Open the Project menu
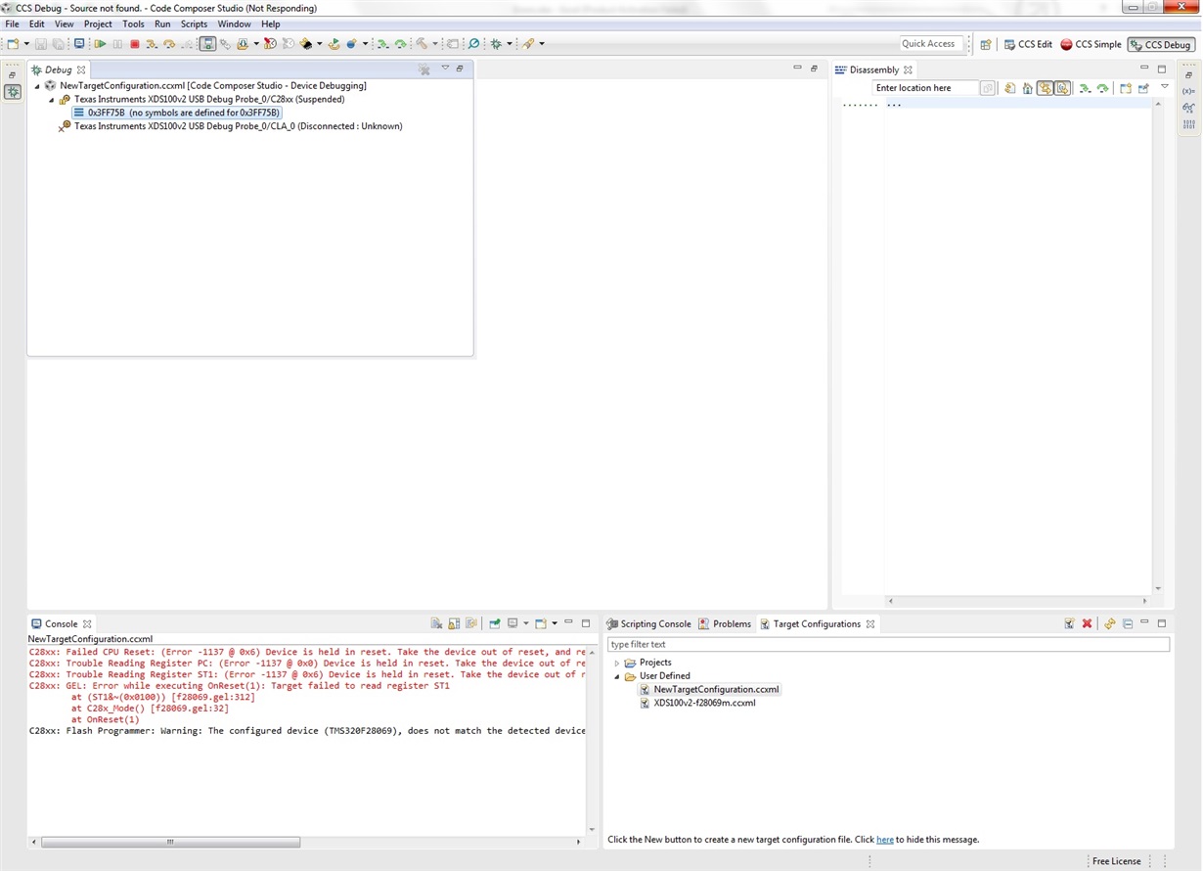The width and height of the screenshot is (1203, 871). 98,23
